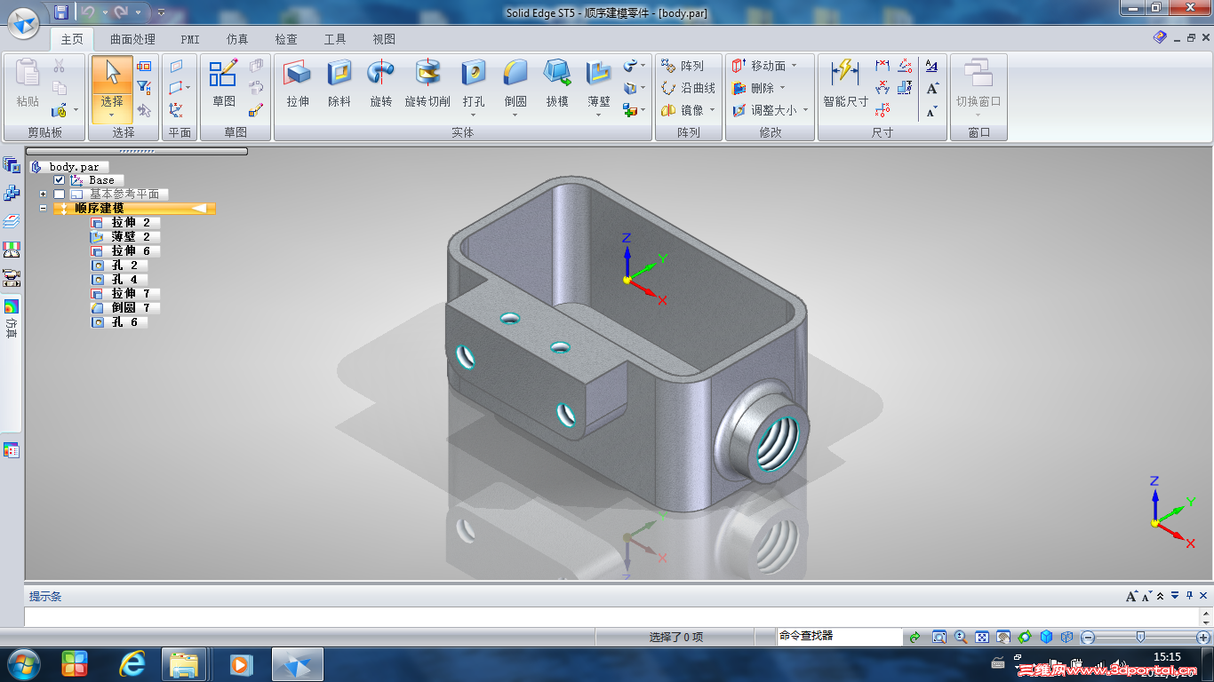Select body.par root node in tree

68,166
